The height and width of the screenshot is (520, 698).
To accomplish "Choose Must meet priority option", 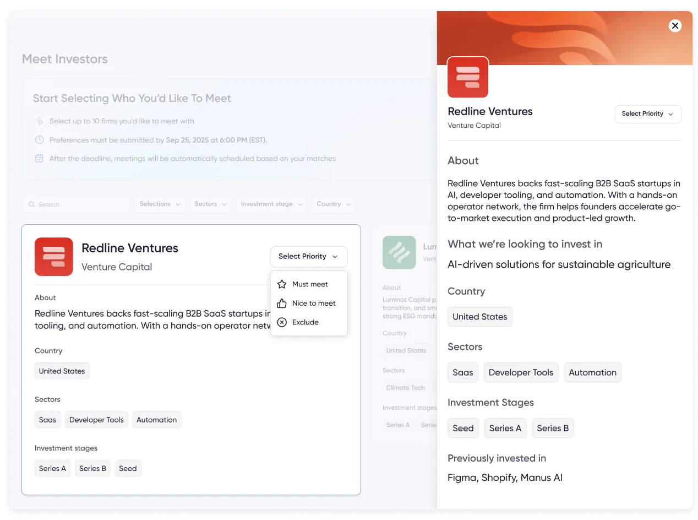I will pyautogui.click(x=309, y=284).
